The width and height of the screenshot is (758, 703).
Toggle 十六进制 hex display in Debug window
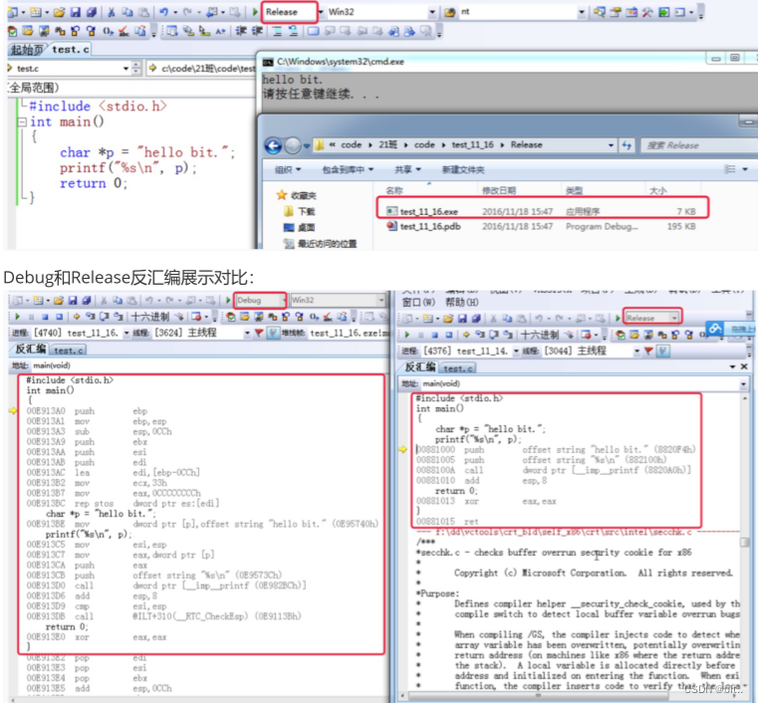pyautogui.click(x=150, y=317)
